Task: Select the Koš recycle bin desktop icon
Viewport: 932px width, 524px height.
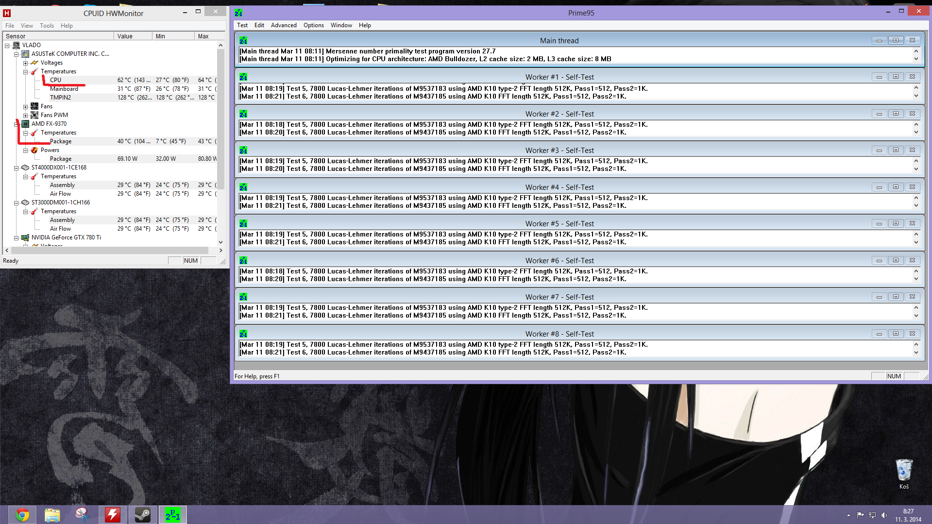Action: pos(904,474)
